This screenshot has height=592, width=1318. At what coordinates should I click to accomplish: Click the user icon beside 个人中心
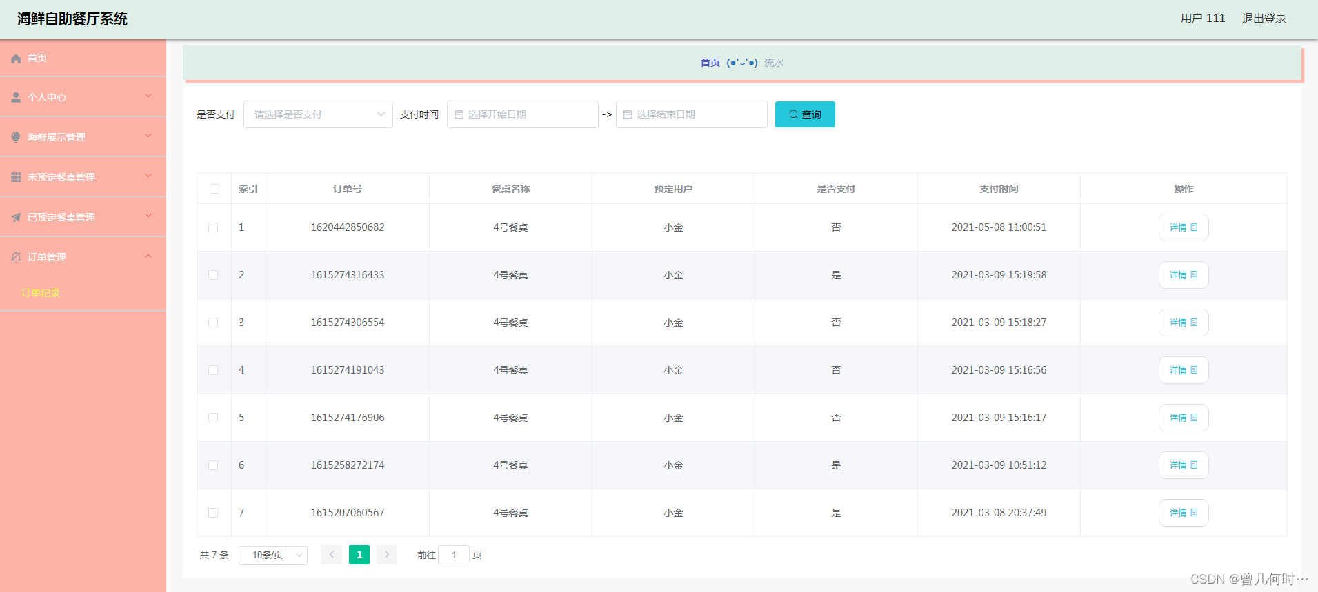(16, 98)
